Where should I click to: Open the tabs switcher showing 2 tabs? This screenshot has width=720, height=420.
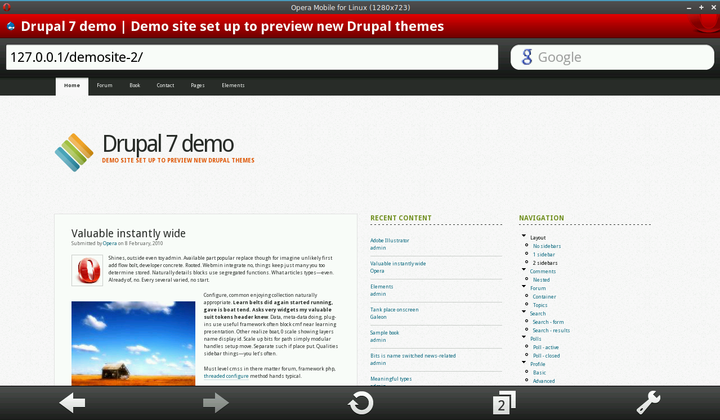click(504, 403)
